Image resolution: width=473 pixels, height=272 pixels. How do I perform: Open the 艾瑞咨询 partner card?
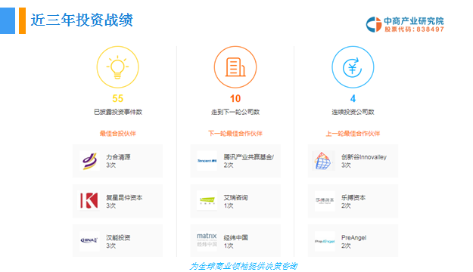pos(235,201)
